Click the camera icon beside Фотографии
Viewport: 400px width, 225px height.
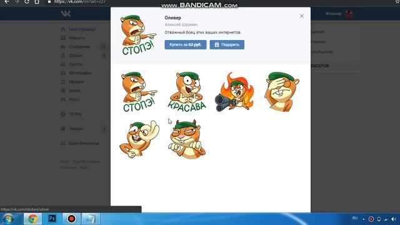63,73
